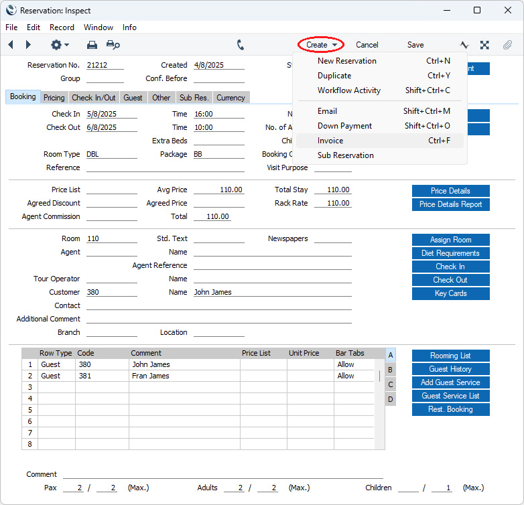This screenshot has height=505, width=524.
Task: Click the Rooming List button
Action: [x=450, y=356]
